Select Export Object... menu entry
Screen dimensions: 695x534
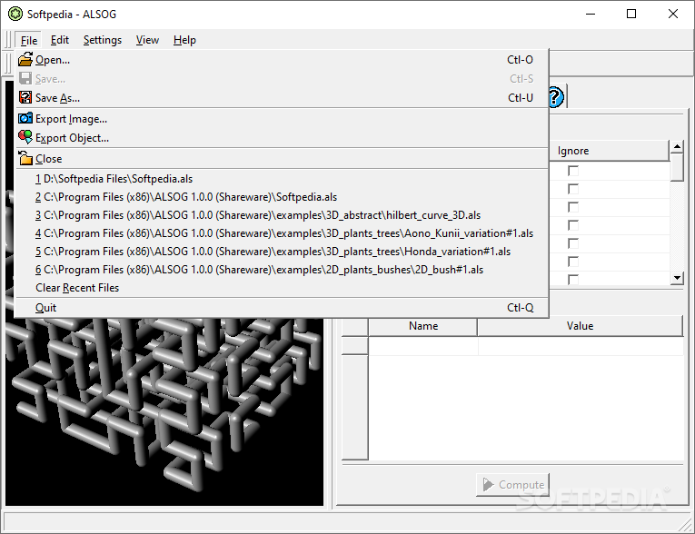(x=282, y=138)
